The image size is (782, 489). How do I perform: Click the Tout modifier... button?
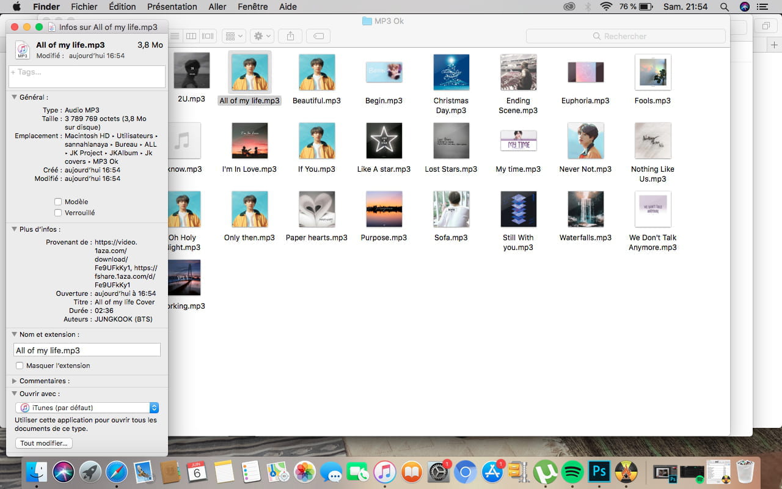click(x=44, y=443)
